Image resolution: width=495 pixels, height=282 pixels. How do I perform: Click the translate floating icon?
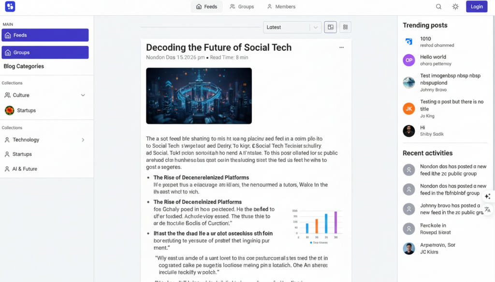(488, 210)
